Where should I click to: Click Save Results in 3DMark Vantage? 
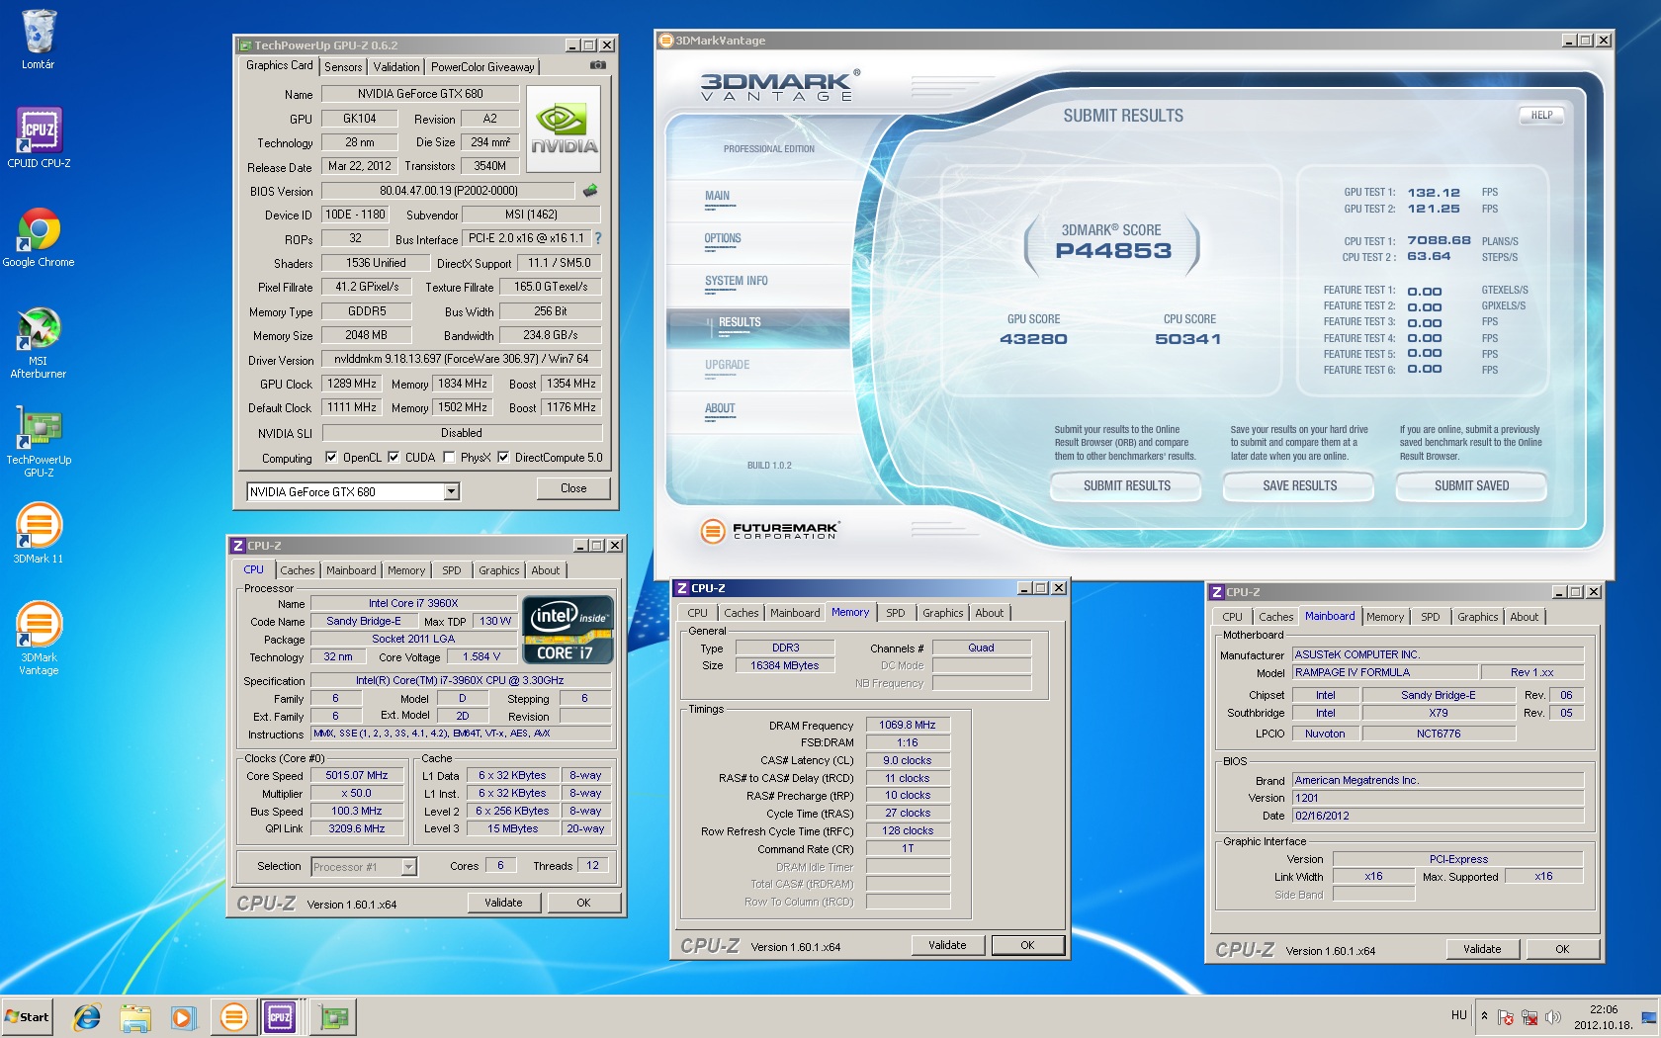(x=1299, y=486)
